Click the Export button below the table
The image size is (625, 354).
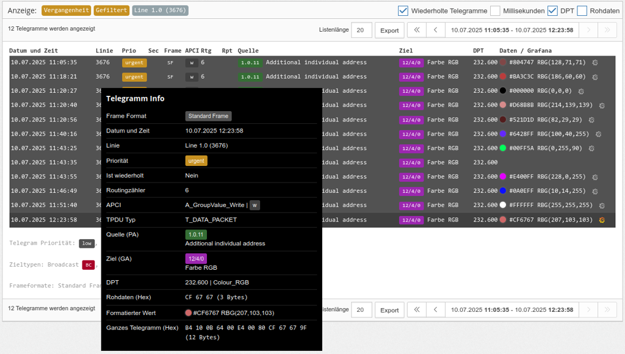coord(389,310)
